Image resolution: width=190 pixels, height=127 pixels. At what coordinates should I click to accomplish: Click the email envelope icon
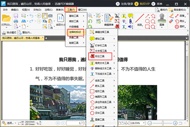pyautogui.click(x=24, y=16)
